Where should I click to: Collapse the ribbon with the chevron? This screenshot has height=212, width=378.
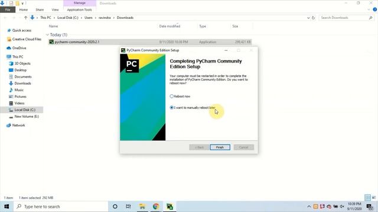click(369, 9)
